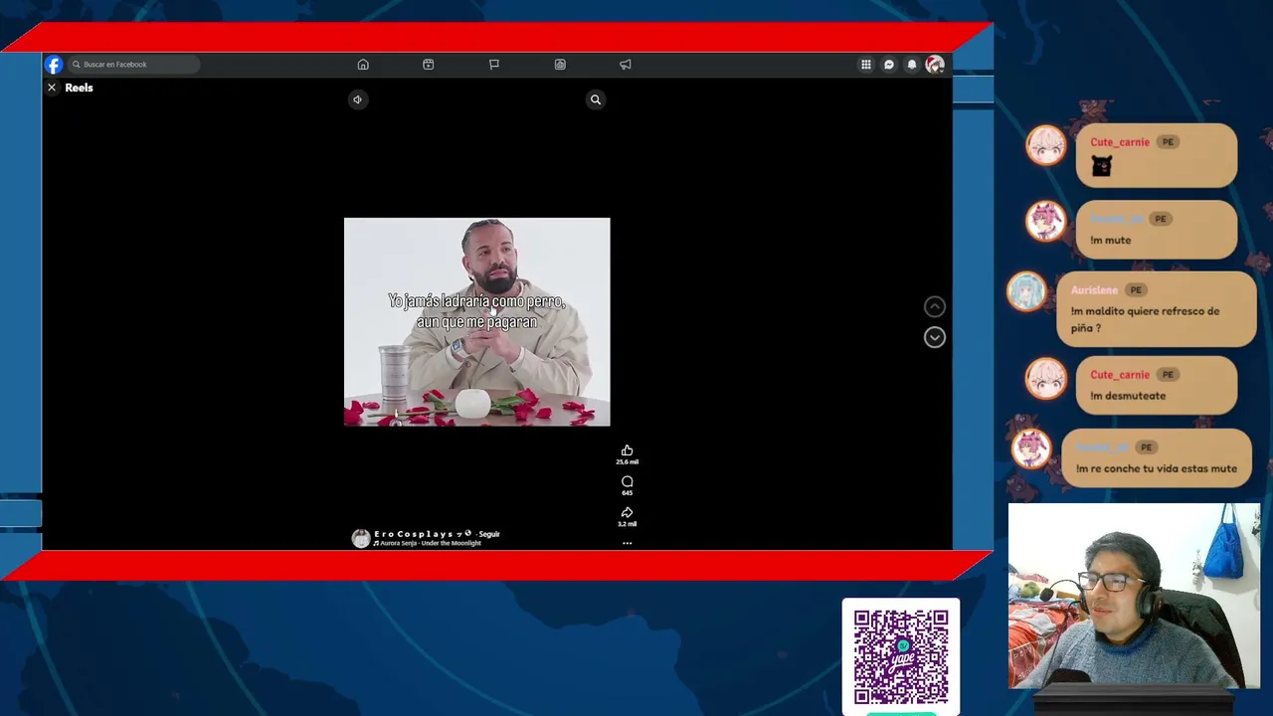The image size is (1273, 716).
Task: Search reels with the magnifier icon
Action: click(596, 99)
